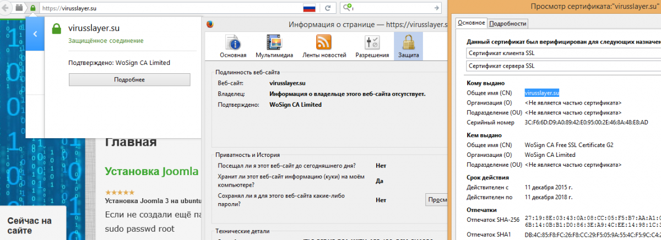Click the site identity icon beside padlock
This screenshot has width=661, height=240.
[20, 8]
